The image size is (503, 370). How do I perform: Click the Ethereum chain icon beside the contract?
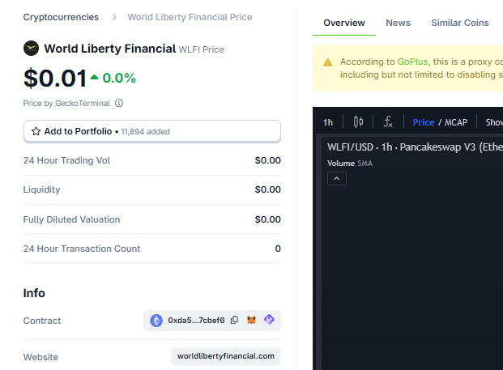[156, 321]
